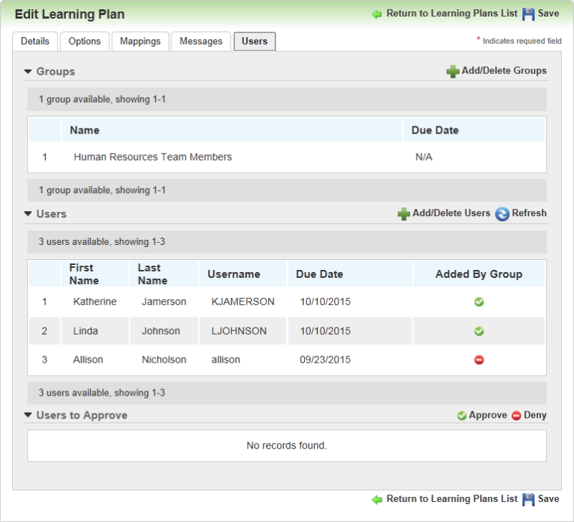Click Last Name column header

coord(164,274)
